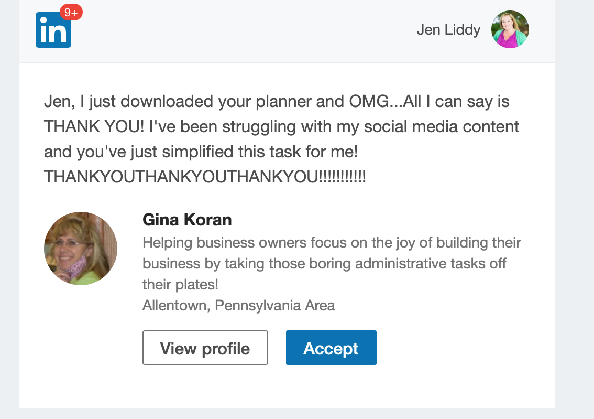This screenshot has width=594, height=419.
Task: Select the Allentown, Pennsylvania Area location text
Action: pos(238,305)
